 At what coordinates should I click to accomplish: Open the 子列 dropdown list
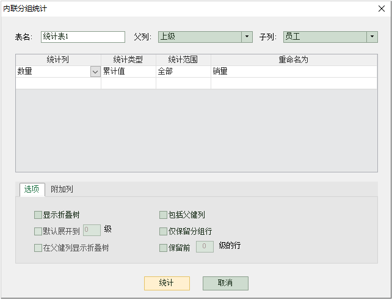pos(372,37)
